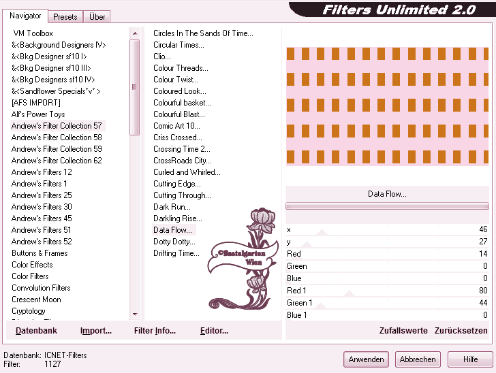496x373 pixels.
Task: Open the Über tab
Action: (x=97, y=17)
